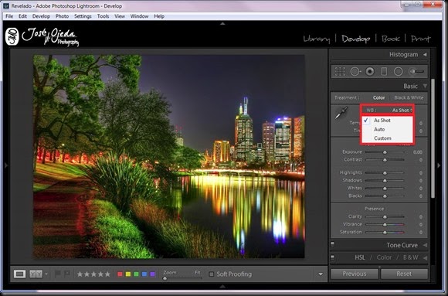
Task: Flag photo as Pick
Action: [57, 274]
